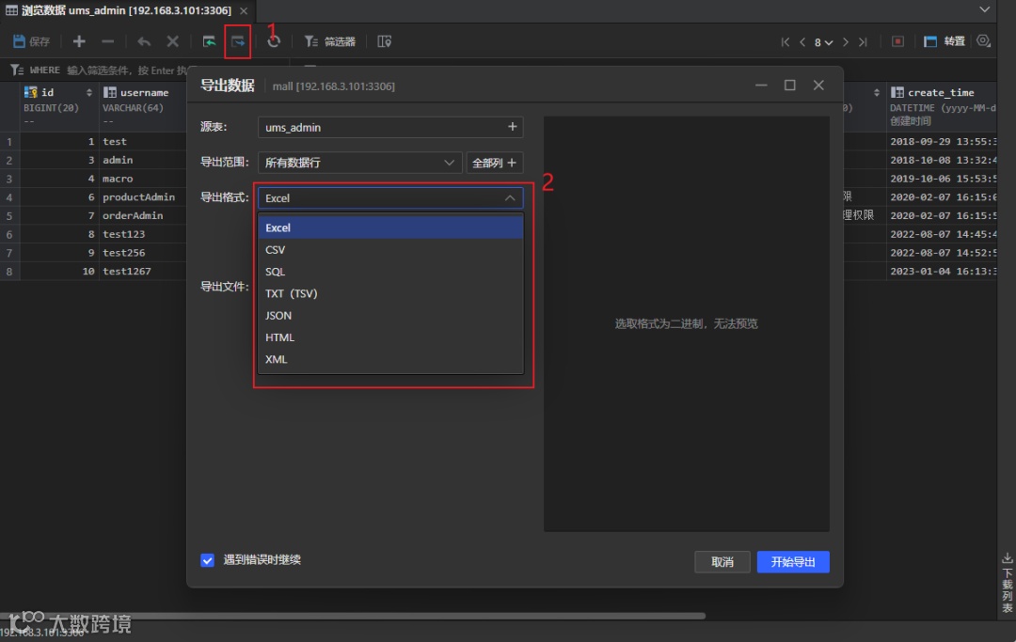Open the grid settings hexagon icon
The image size is (1016, 642).
point(983,40)
